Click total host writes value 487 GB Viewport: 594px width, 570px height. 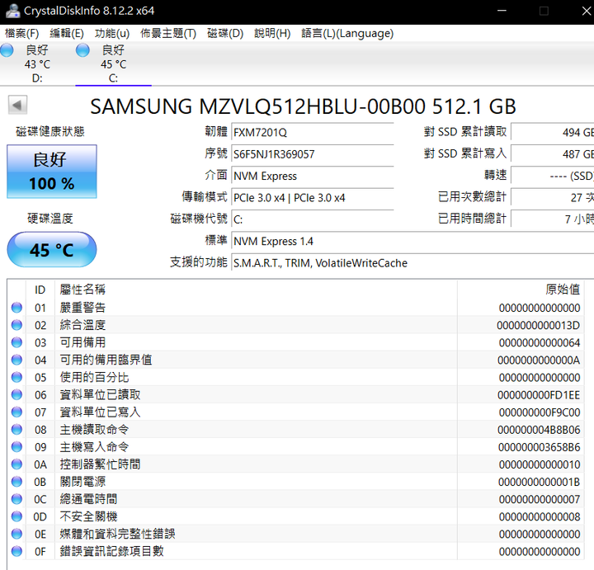552,154
